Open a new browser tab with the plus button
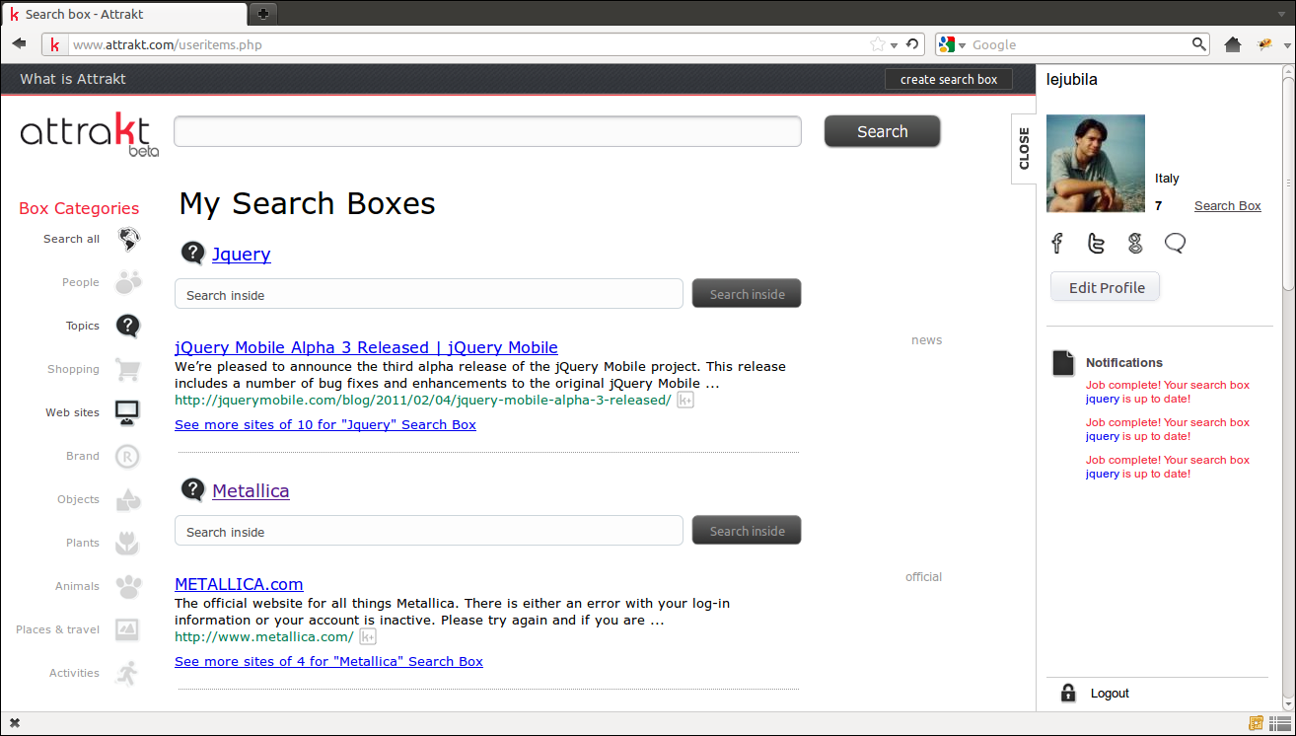Screen dimensions: 1296x736 pyautogui.click(x=262, y=13)
